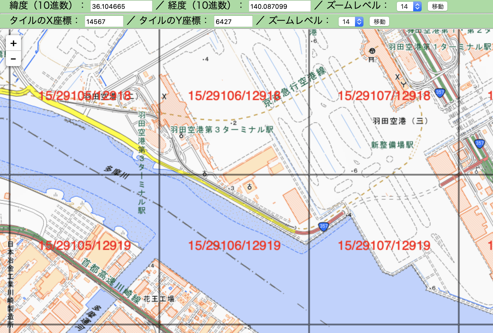Click the 羽田空港第1ターミナル駅 label
The width and height of the screenshot is (493, 333).
pyautogui.click(x=440, y=47)
